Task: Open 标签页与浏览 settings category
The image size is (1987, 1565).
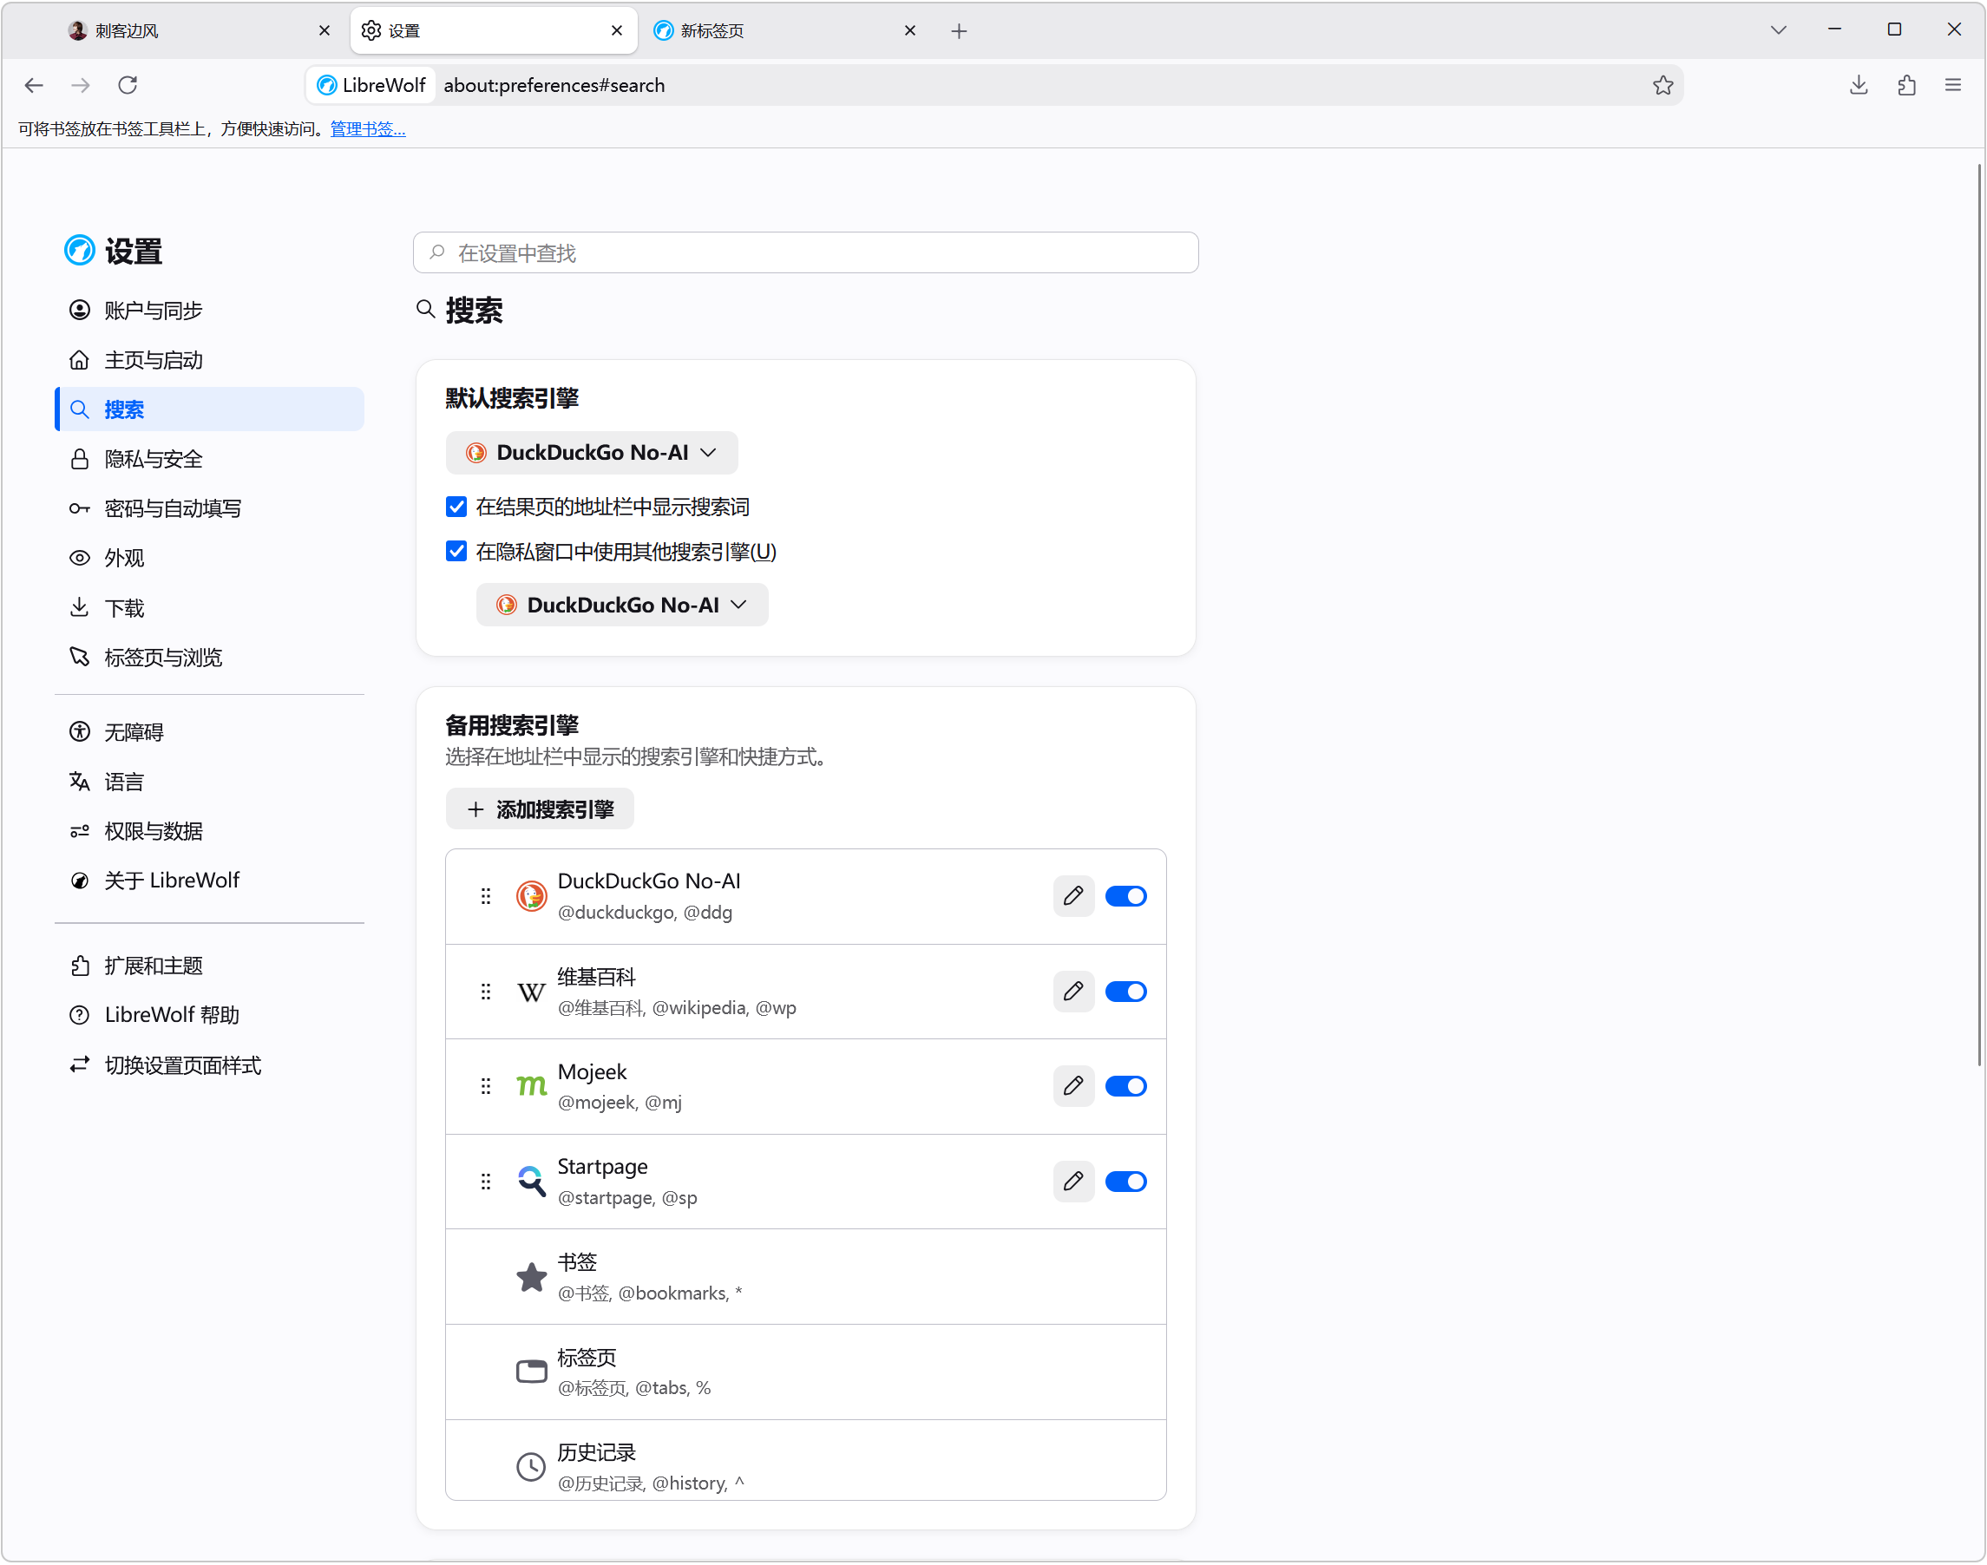Action: 210,657
